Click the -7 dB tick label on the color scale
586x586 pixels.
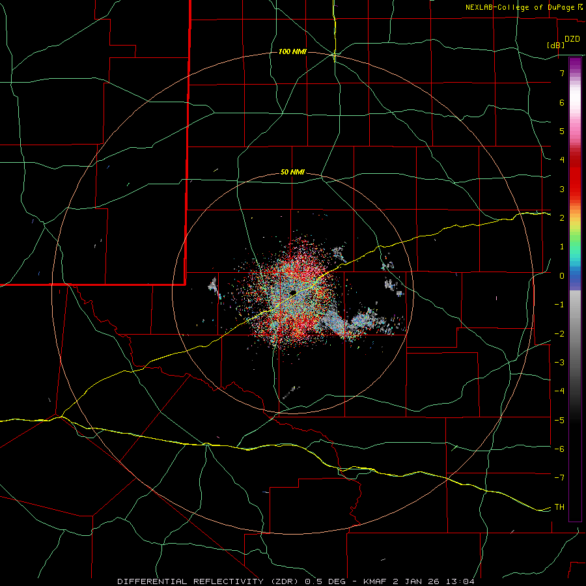click(x=559, y=478)
